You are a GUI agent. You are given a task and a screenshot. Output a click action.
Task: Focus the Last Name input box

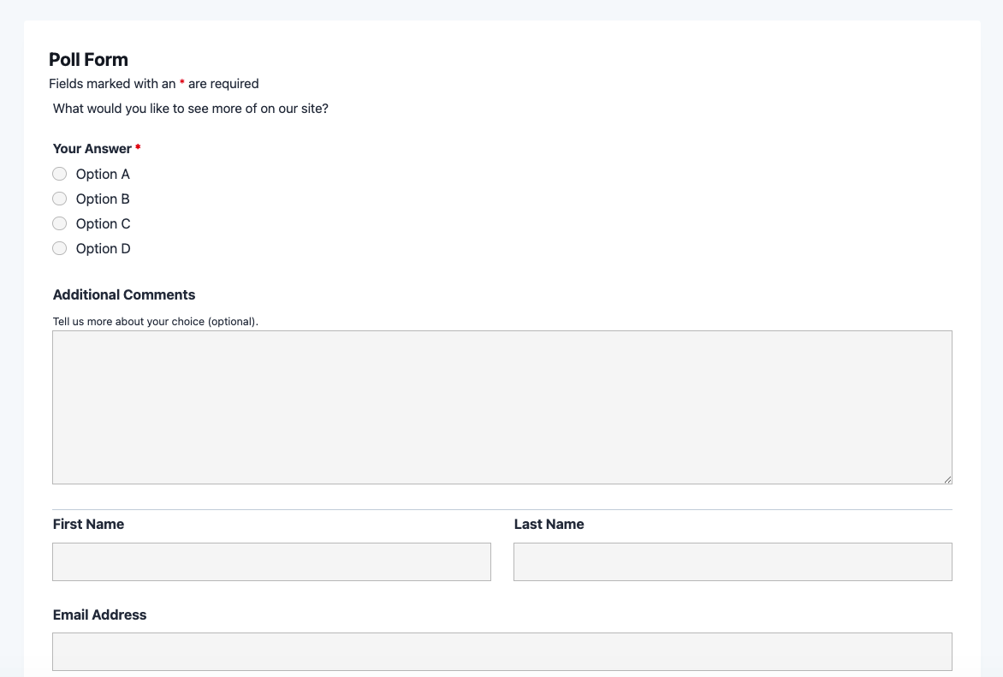pyautogui.click(x=733, y=561)
